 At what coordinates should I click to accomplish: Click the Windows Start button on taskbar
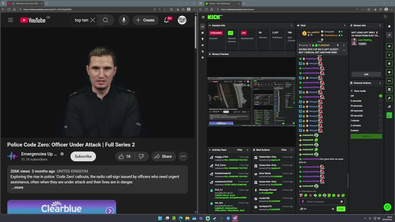pos(160,218)
